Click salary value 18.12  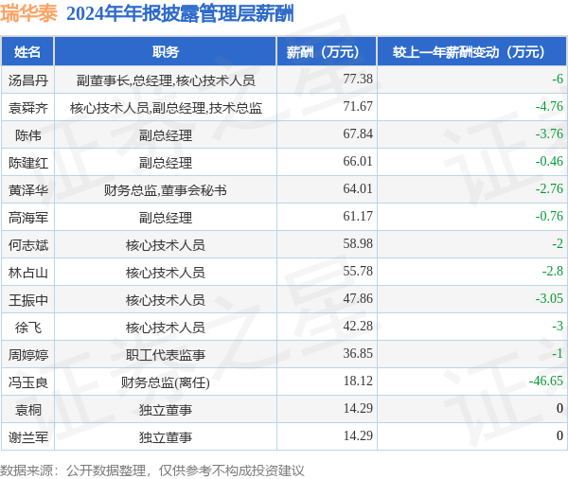(358, 381)
